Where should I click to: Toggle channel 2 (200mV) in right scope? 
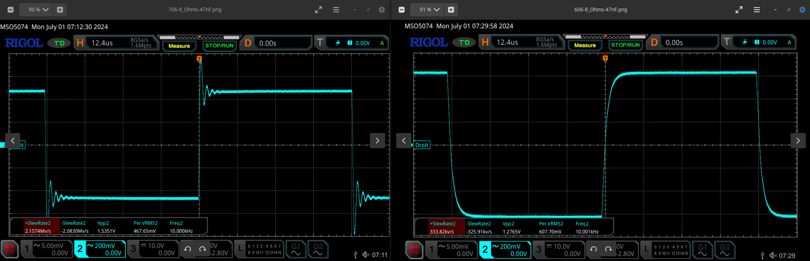pyautogui.click(x=505, y=250)
